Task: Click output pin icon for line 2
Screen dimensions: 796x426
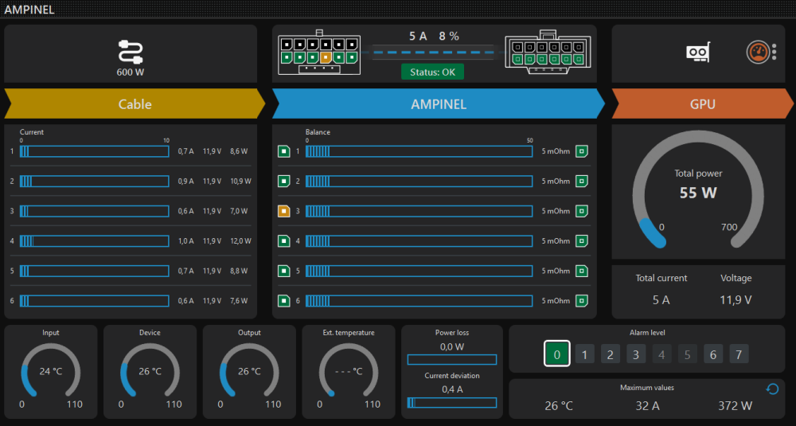Action: (581, 182)
